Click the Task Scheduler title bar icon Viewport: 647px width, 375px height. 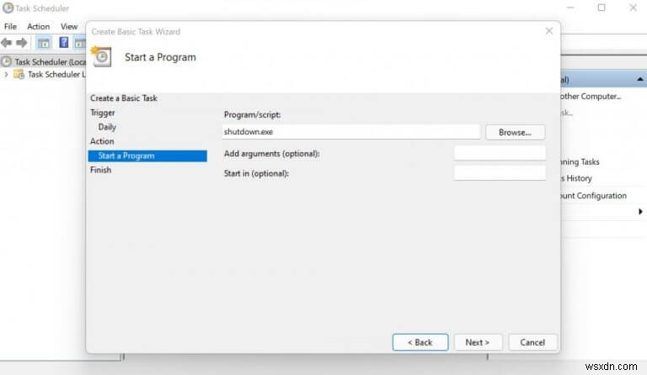point(8,8)
